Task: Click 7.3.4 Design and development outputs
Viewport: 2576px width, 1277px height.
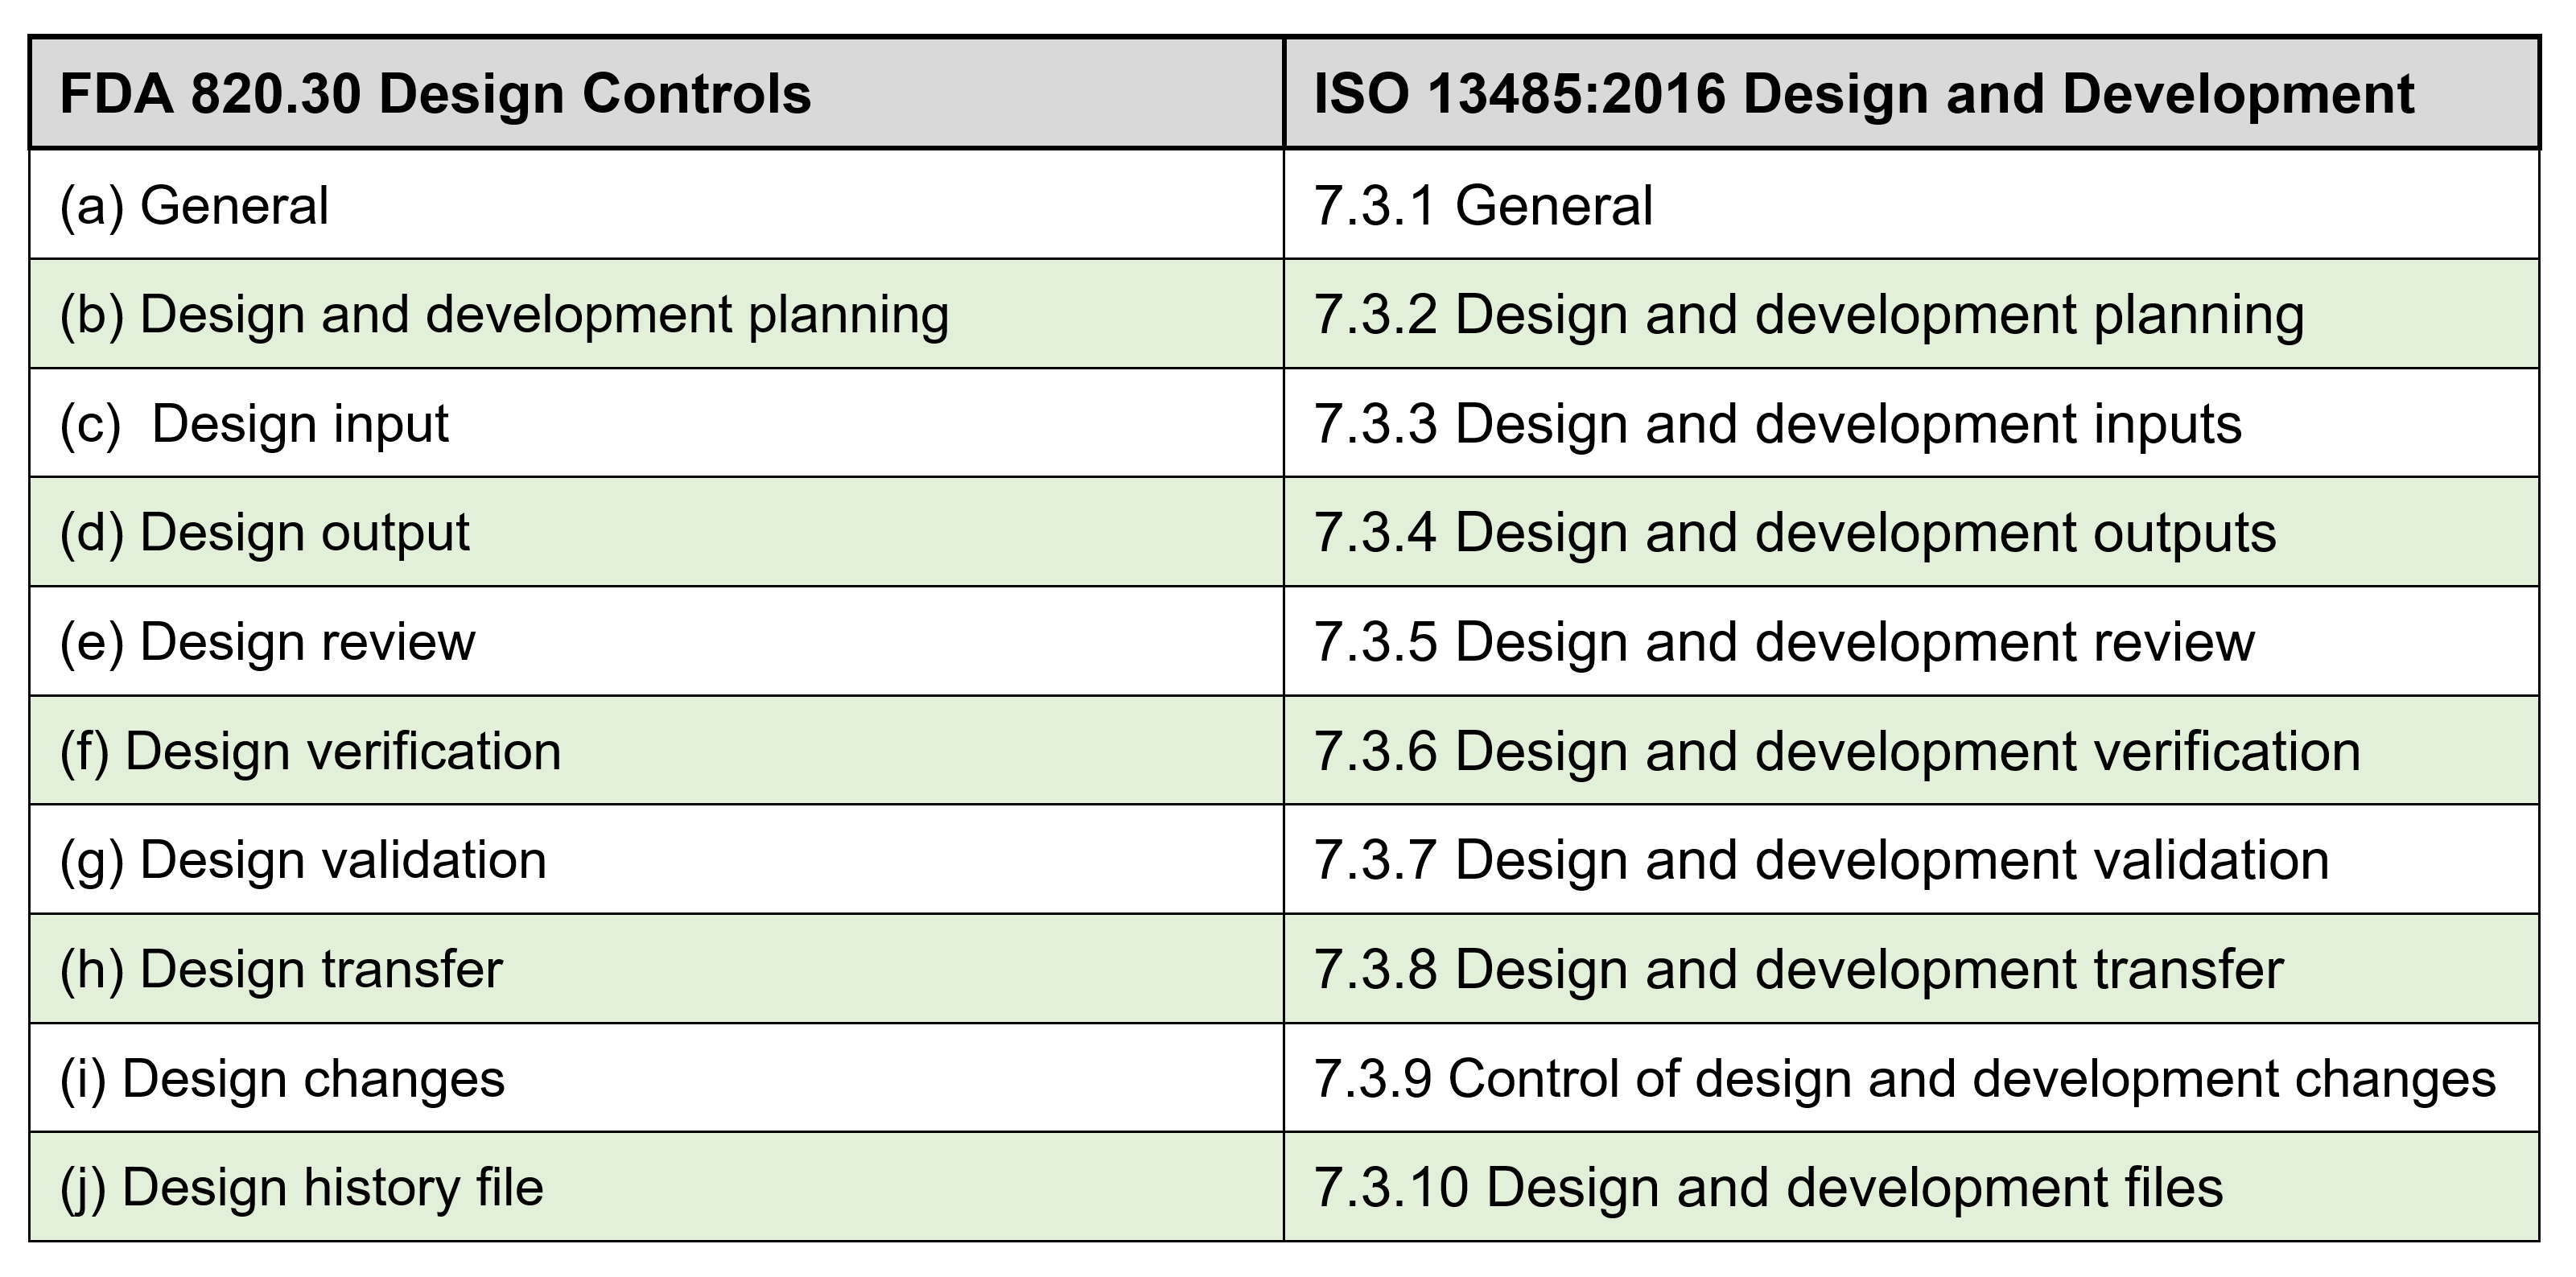Action: tap(1794, 533)
